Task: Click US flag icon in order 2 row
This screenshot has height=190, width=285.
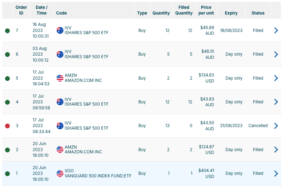Action: click(60, 150)
